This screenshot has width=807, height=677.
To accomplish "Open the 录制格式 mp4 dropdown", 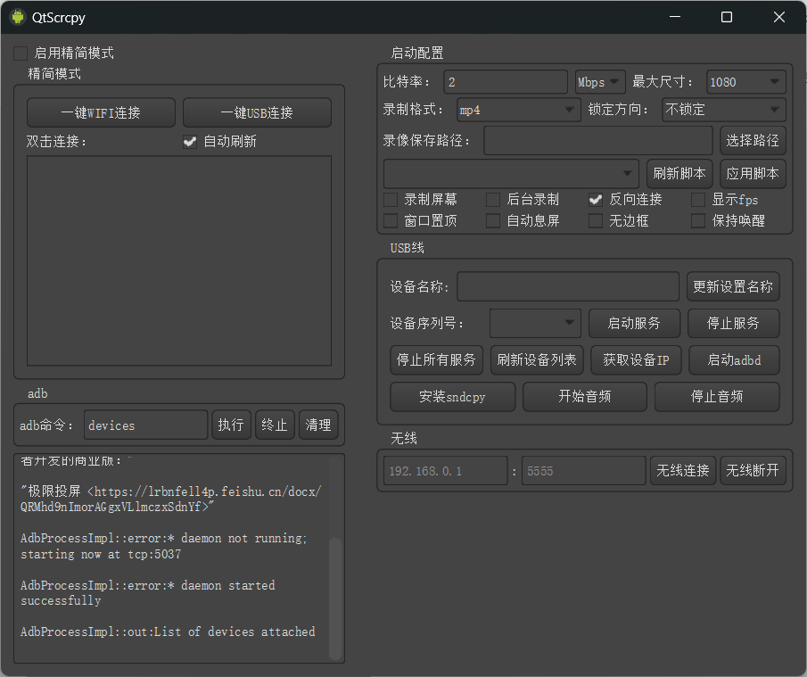I will coord(518,110).
